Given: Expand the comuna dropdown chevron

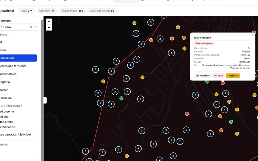Looking at the screenshot, I should (x=35, y=27).
